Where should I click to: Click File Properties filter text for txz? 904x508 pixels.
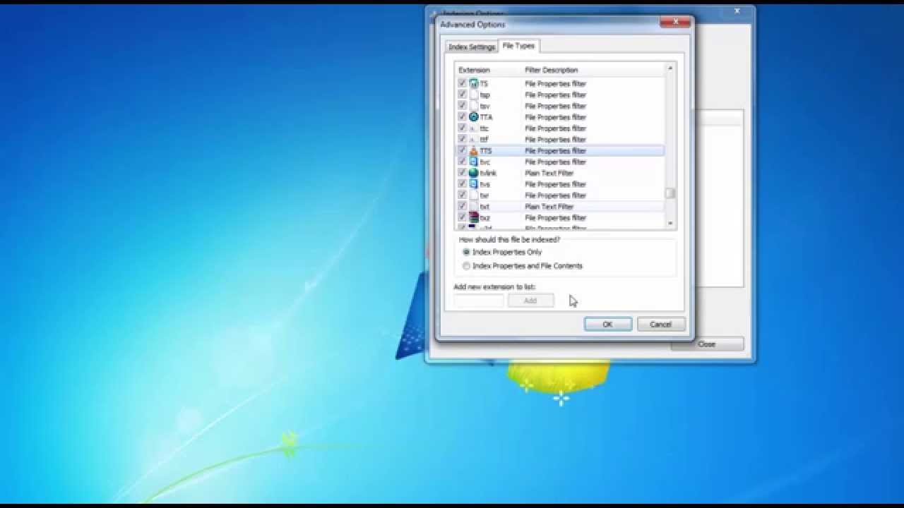pyautogui.click(x=555, y=218)
